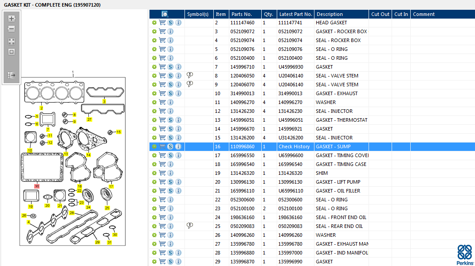Click supersession S icon for item 10
The image size is (475, 266).
(170, 93)
